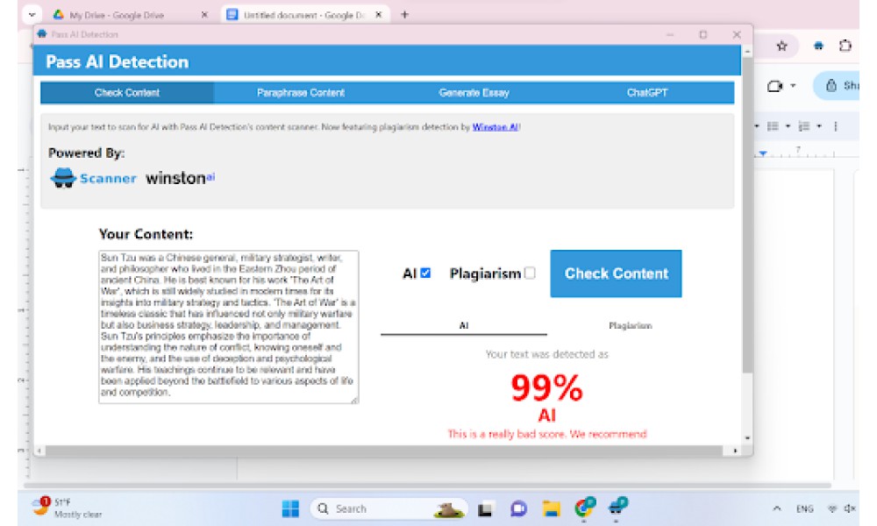Viewport: 877px width, 526px height.
Task: Open the chat app on the taskbar
Action: point(518,508)
